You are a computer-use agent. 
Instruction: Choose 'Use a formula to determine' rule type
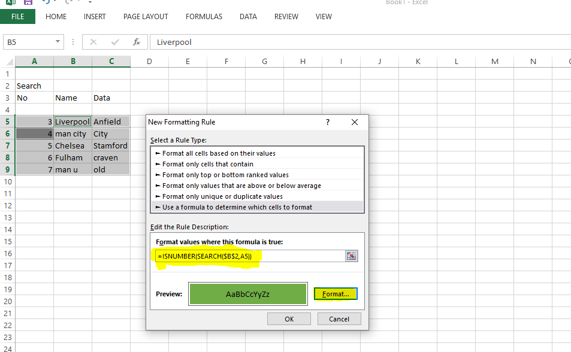[x=237, y=207]
